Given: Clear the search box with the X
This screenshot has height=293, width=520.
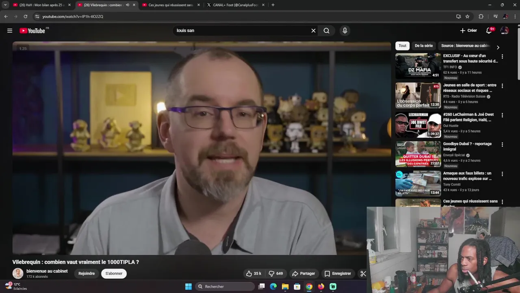Looking at the screenshot, I should [x=313, y=31].
